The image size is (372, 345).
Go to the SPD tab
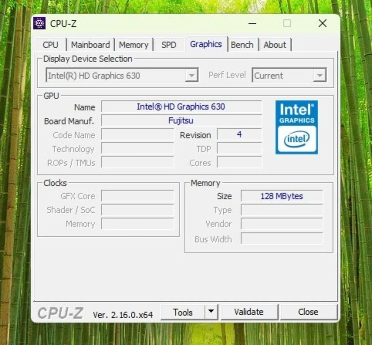coord(169,45)
